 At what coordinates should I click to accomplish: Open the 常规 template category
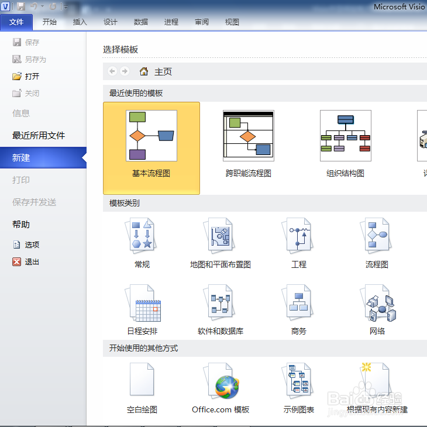pyautogui.click(x=142, y=243)
